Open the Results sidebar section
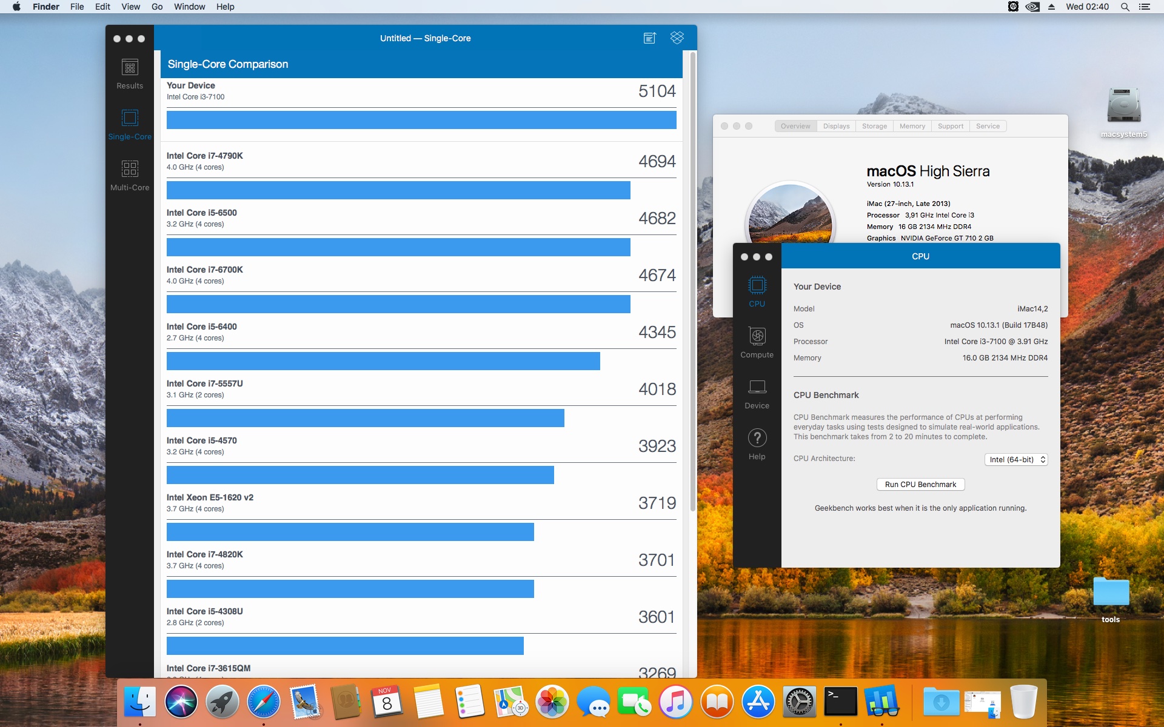 tap(130, 74)
